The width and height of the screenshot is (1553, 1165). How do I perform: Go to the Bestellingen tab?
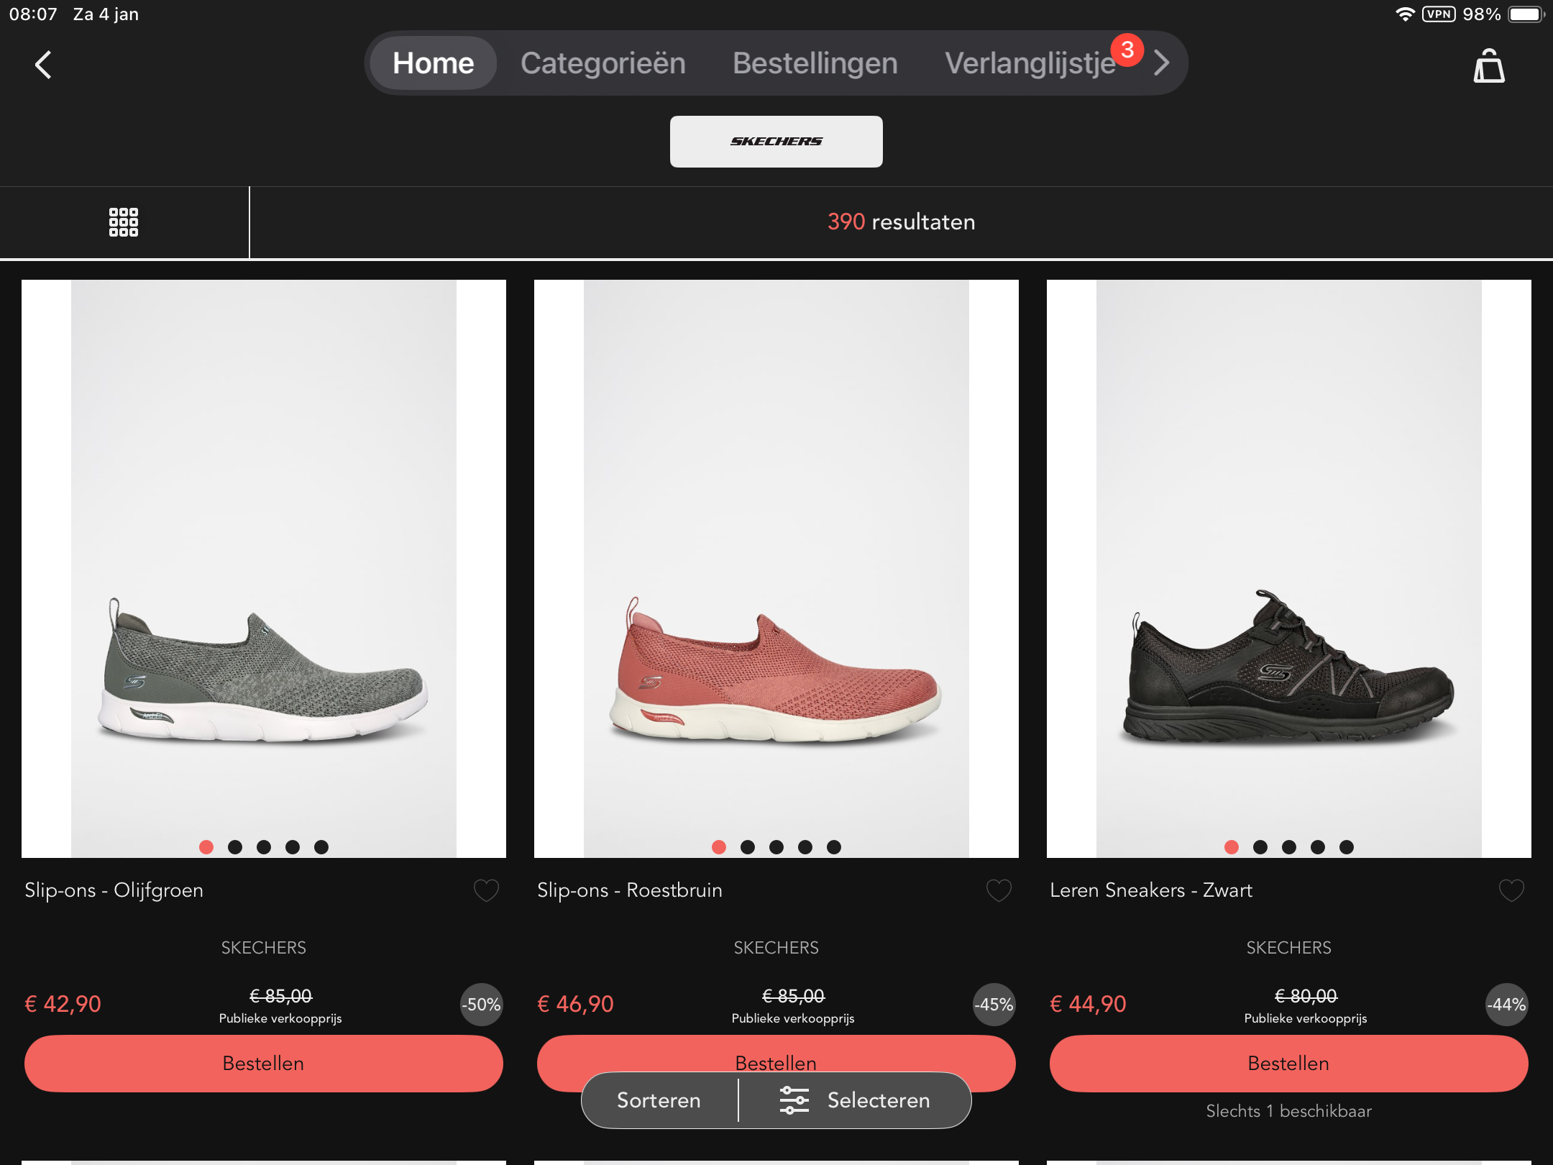click(x=815, y=63)
